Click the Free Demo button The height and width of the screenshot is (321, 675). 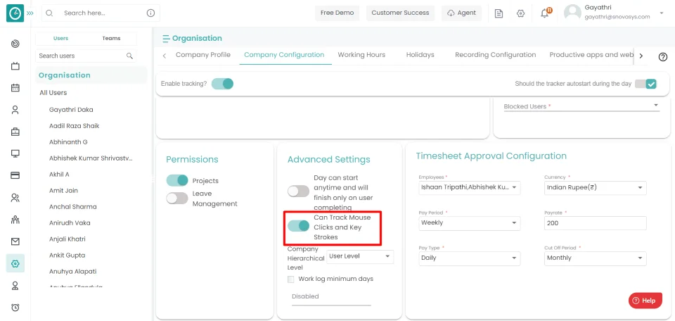337,13
